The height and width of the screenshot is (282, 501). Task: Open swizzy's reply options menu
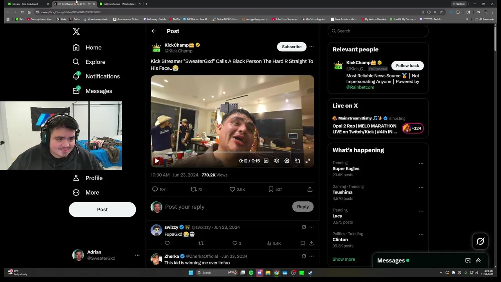click(311, 227)
